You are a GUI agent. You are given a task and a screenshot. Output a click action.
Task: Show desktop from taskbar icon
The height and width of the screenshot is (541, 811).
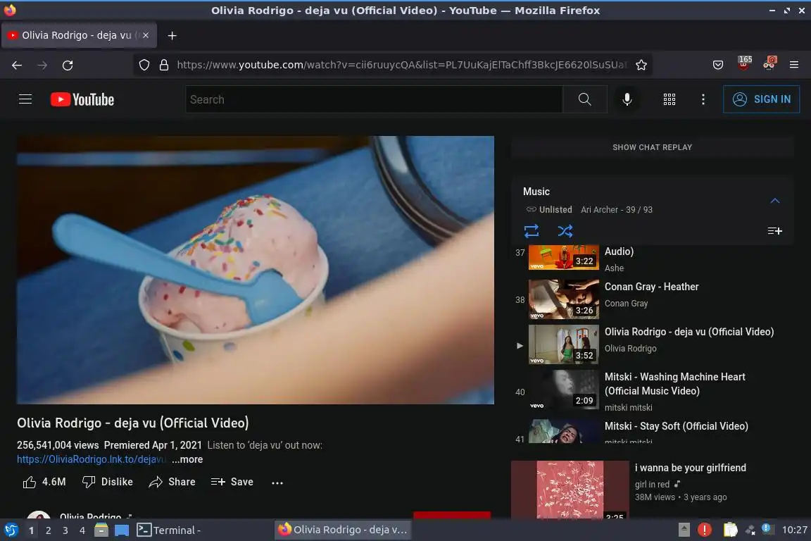click(122, 530)
